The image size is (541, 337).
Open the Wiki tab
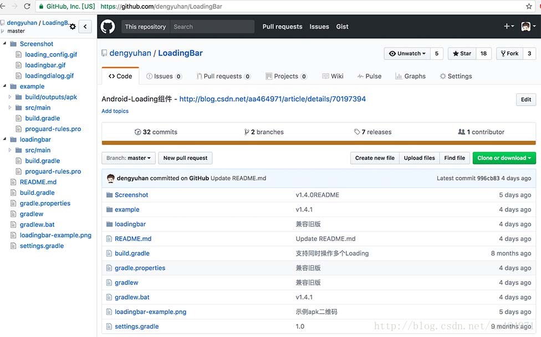[333, 76]
